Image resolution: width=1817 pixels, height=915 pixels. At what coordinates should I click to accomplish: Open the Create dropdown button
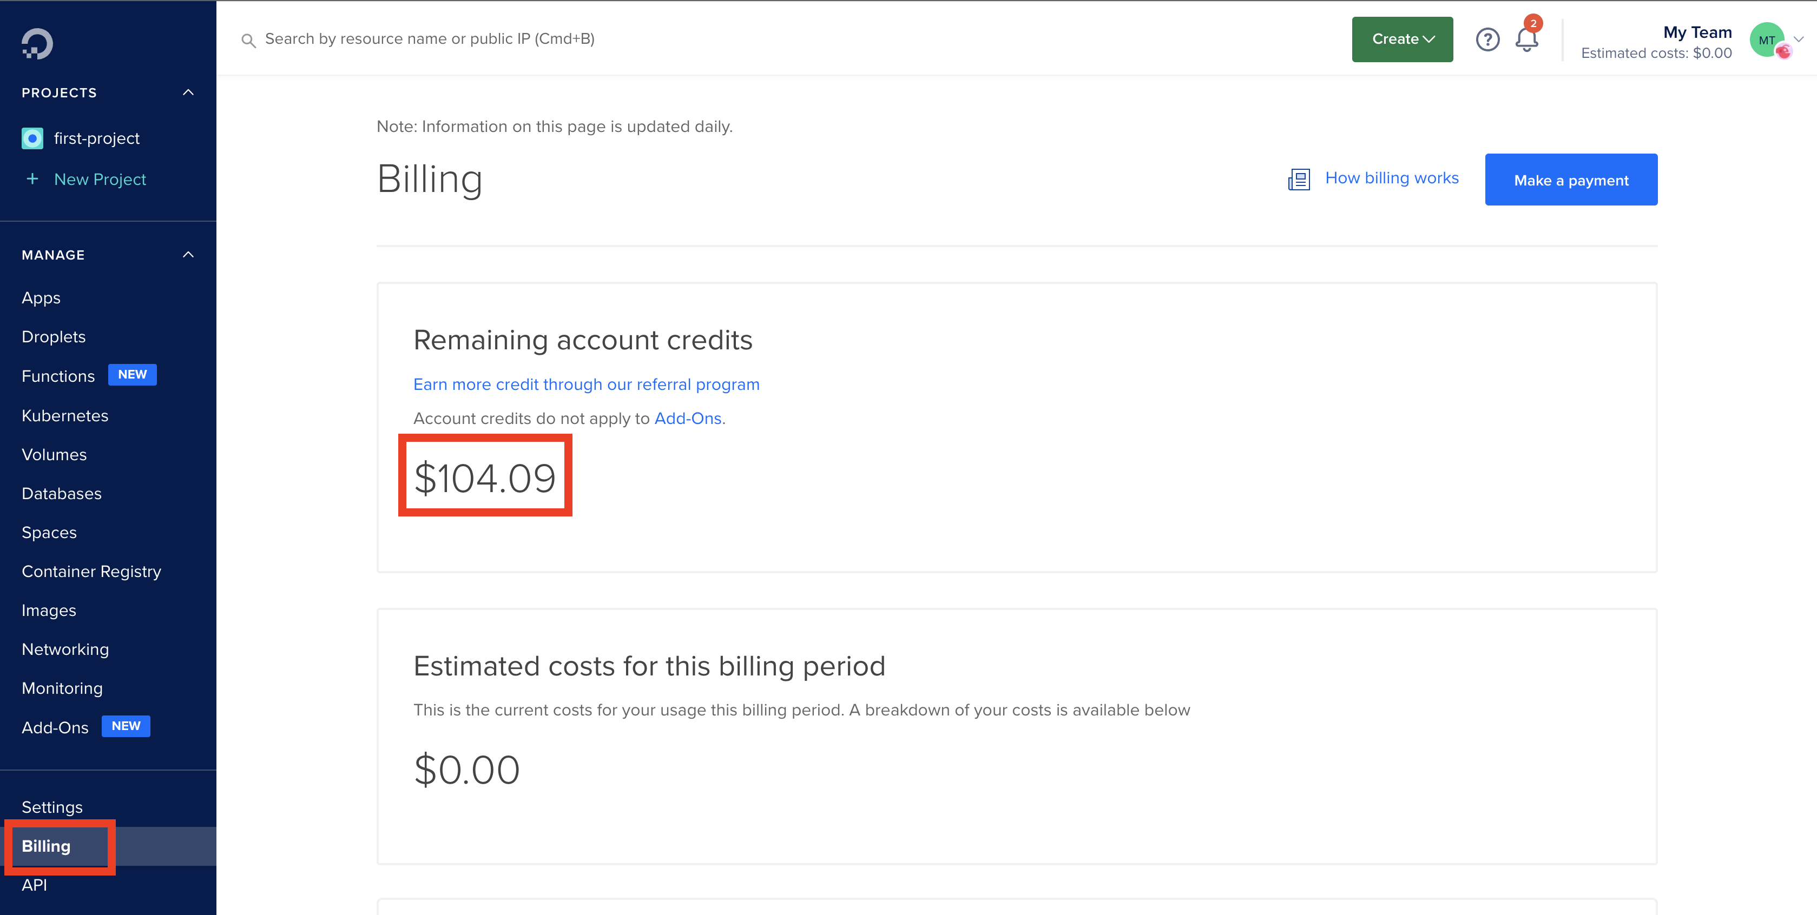point(1401,39)
